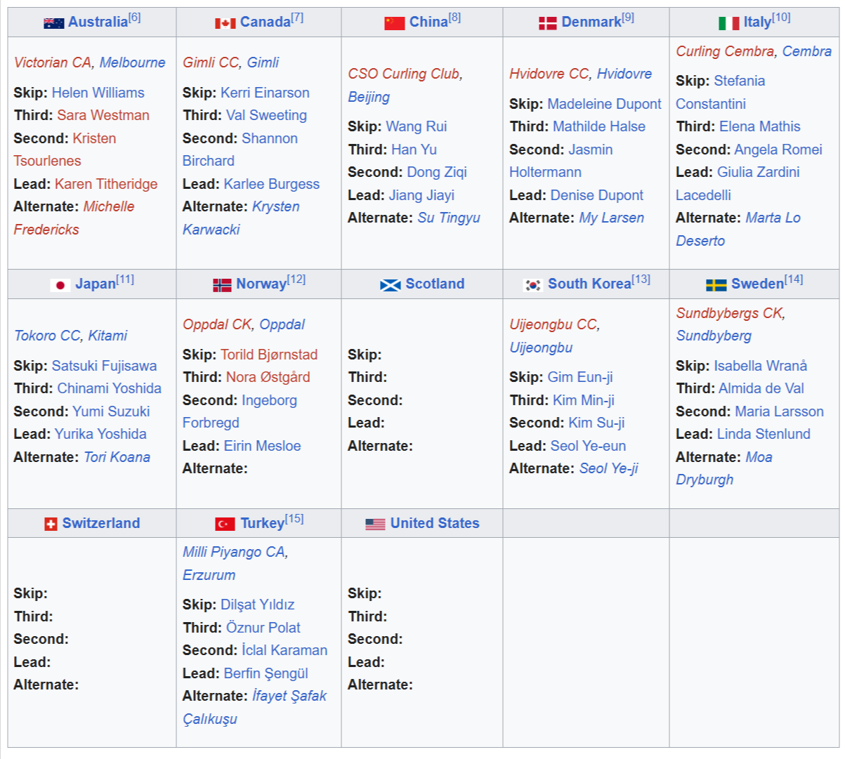Image resolution: width=845 pixels, height=759 pixels.
Task: Open the Erzurum city link
Action: tap(209, 575)
